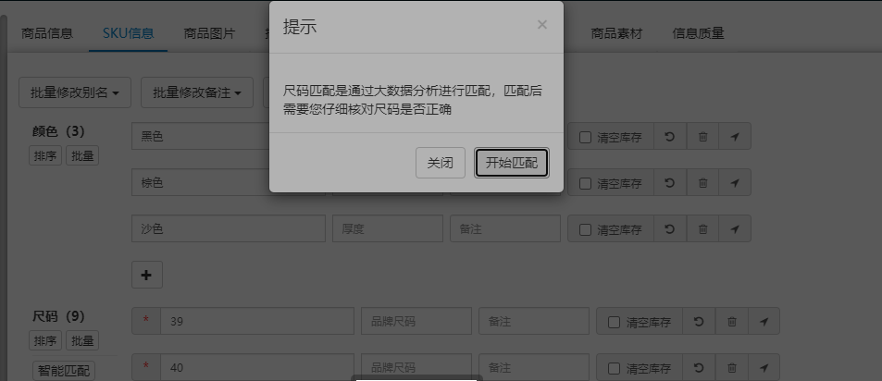The width and height of the screenshot is (882, 381).
Task: Click the 开始匹配 button
Action: click(x=511, y=163)
